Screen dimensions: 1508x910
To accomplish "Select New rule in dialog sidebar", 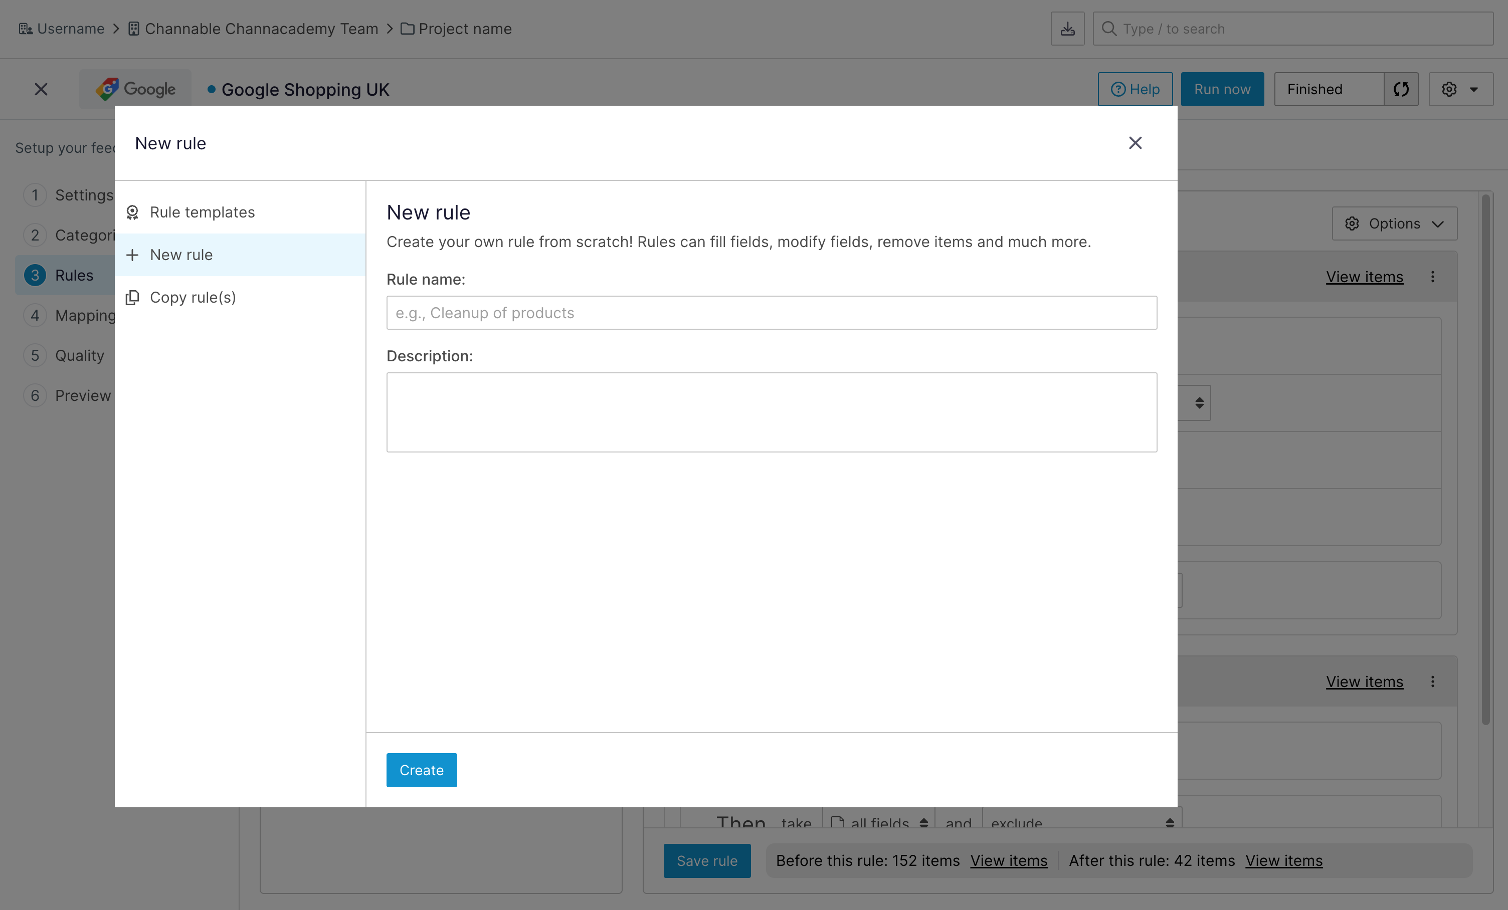I will (240, 255).
